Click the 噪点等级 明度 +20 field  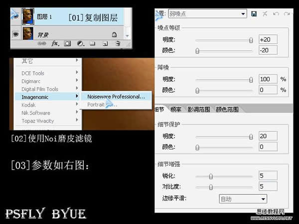[x=268, y=39]
